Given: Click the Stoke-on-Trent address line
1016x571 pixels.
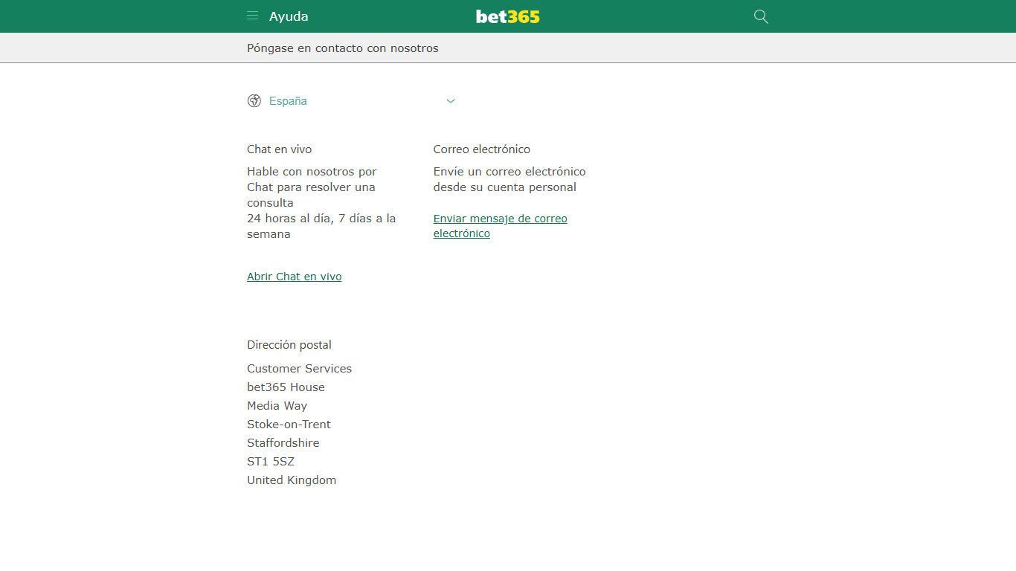Looking at the screenshot, I should (289, 425).
